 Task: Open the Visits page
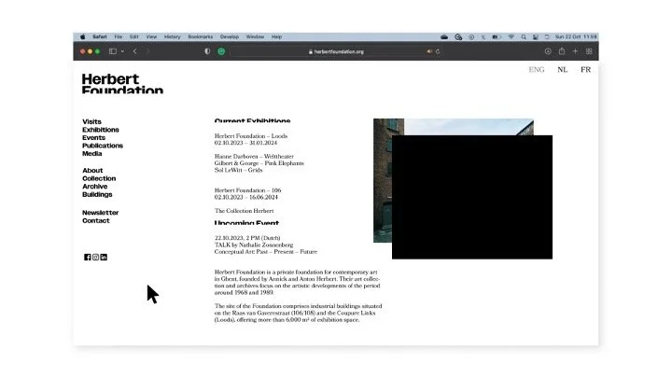91,121
